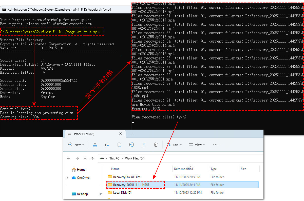Expand the OneDrive tree chevron

(67, 177)
